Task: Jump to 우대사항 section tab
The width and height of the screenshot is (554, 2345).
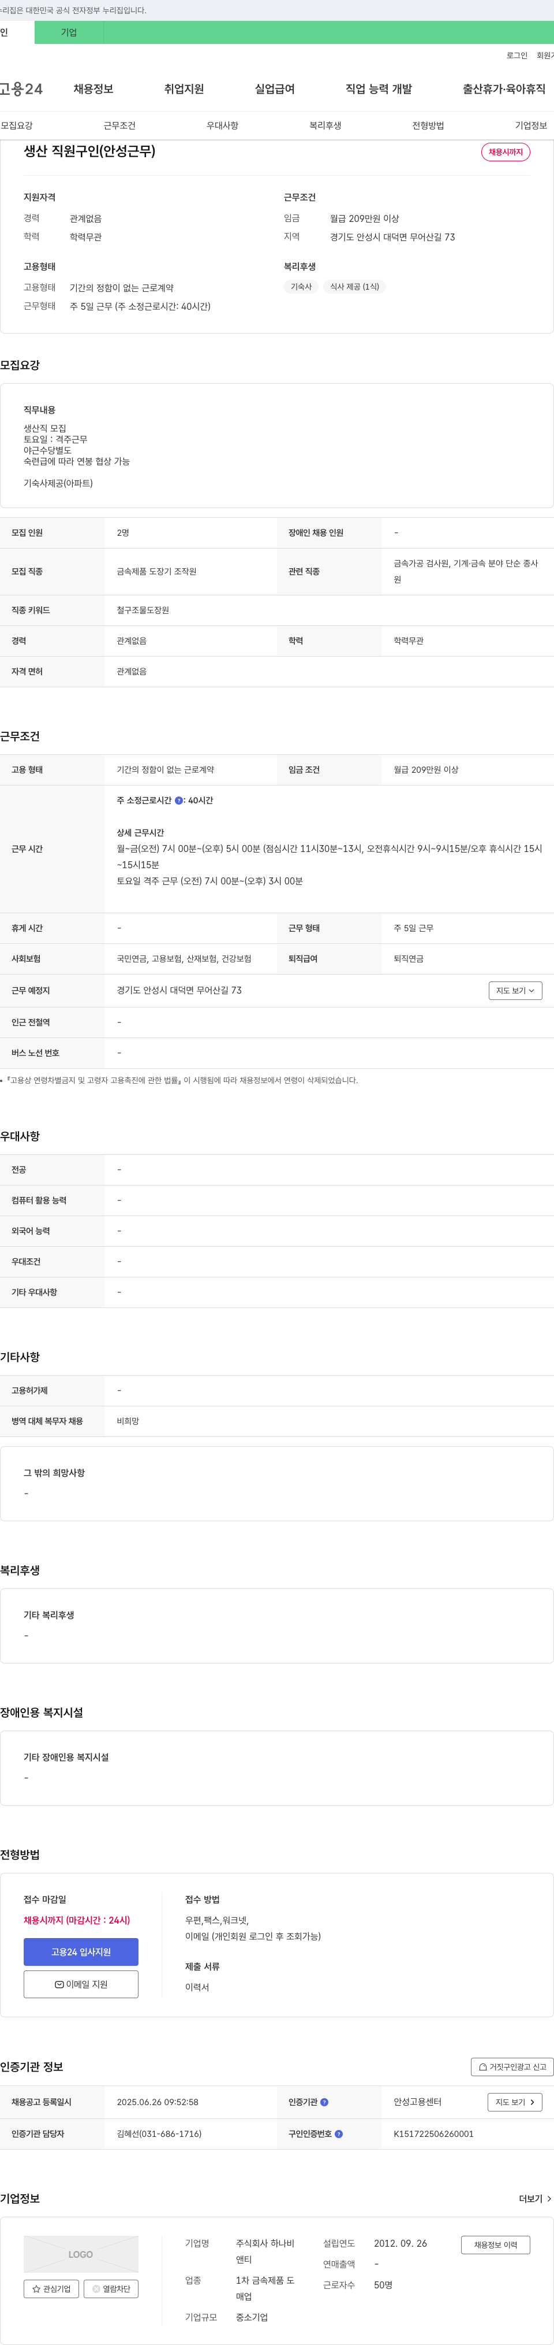Action: pos(223,125)
